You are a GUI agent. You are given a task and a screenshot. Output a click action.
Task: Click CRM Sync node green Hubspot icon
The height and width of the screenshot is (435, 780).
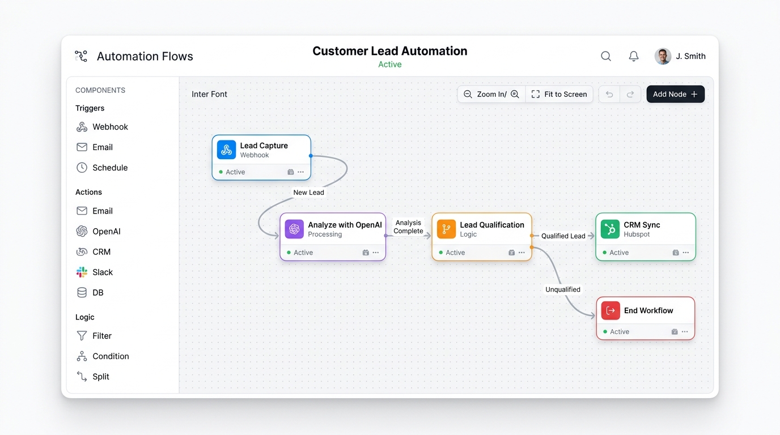point(610,229)
